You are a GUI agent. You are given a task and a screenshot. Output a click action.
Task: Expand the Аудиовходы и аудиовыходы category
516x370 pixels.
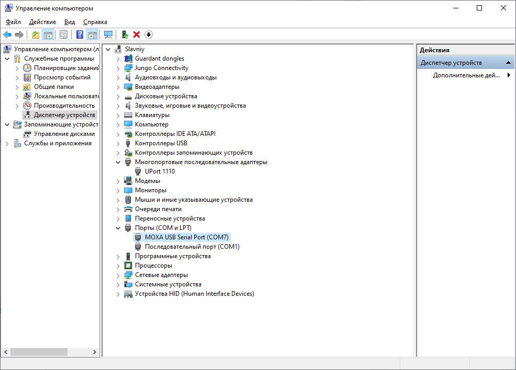coord(118,78)
